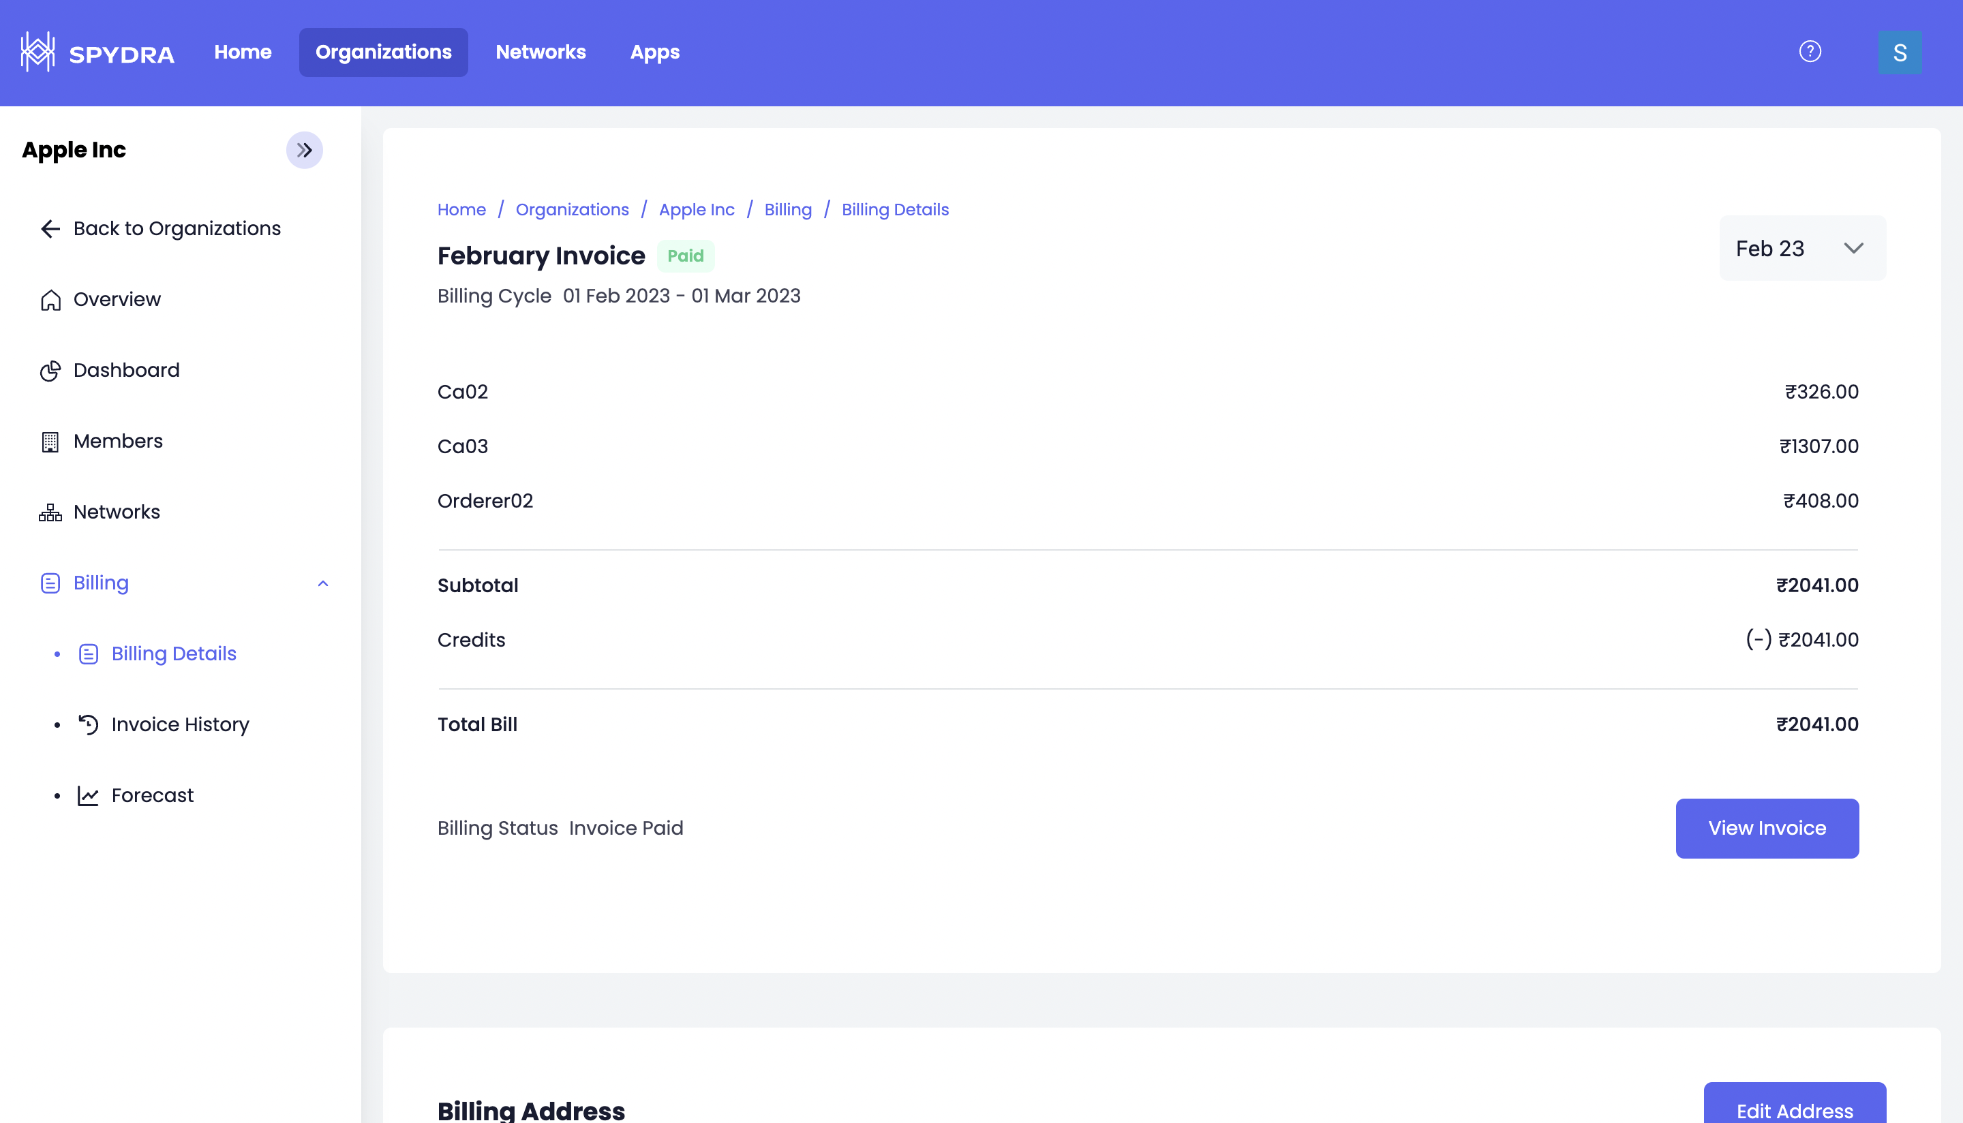Click Apple Inc breadcrumb link
This screenshot has width=1963, height=1123.
pyautogui.click(x=696, y=210)
